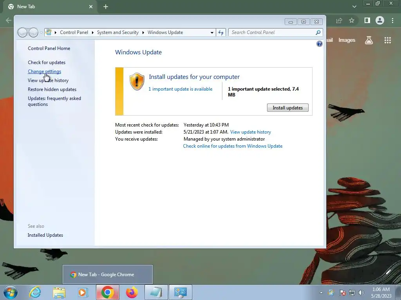Click the Control Panel icon in address bar
This screenshot has width=401, height=300.
tap(49, 32)
